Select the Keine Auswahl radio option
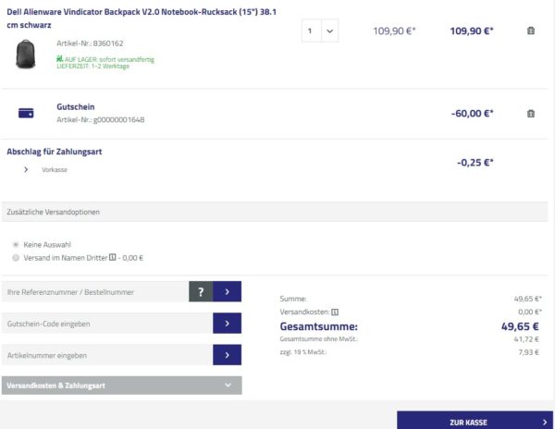The height and width of the screenshot is (429, 555). (16, 244)
